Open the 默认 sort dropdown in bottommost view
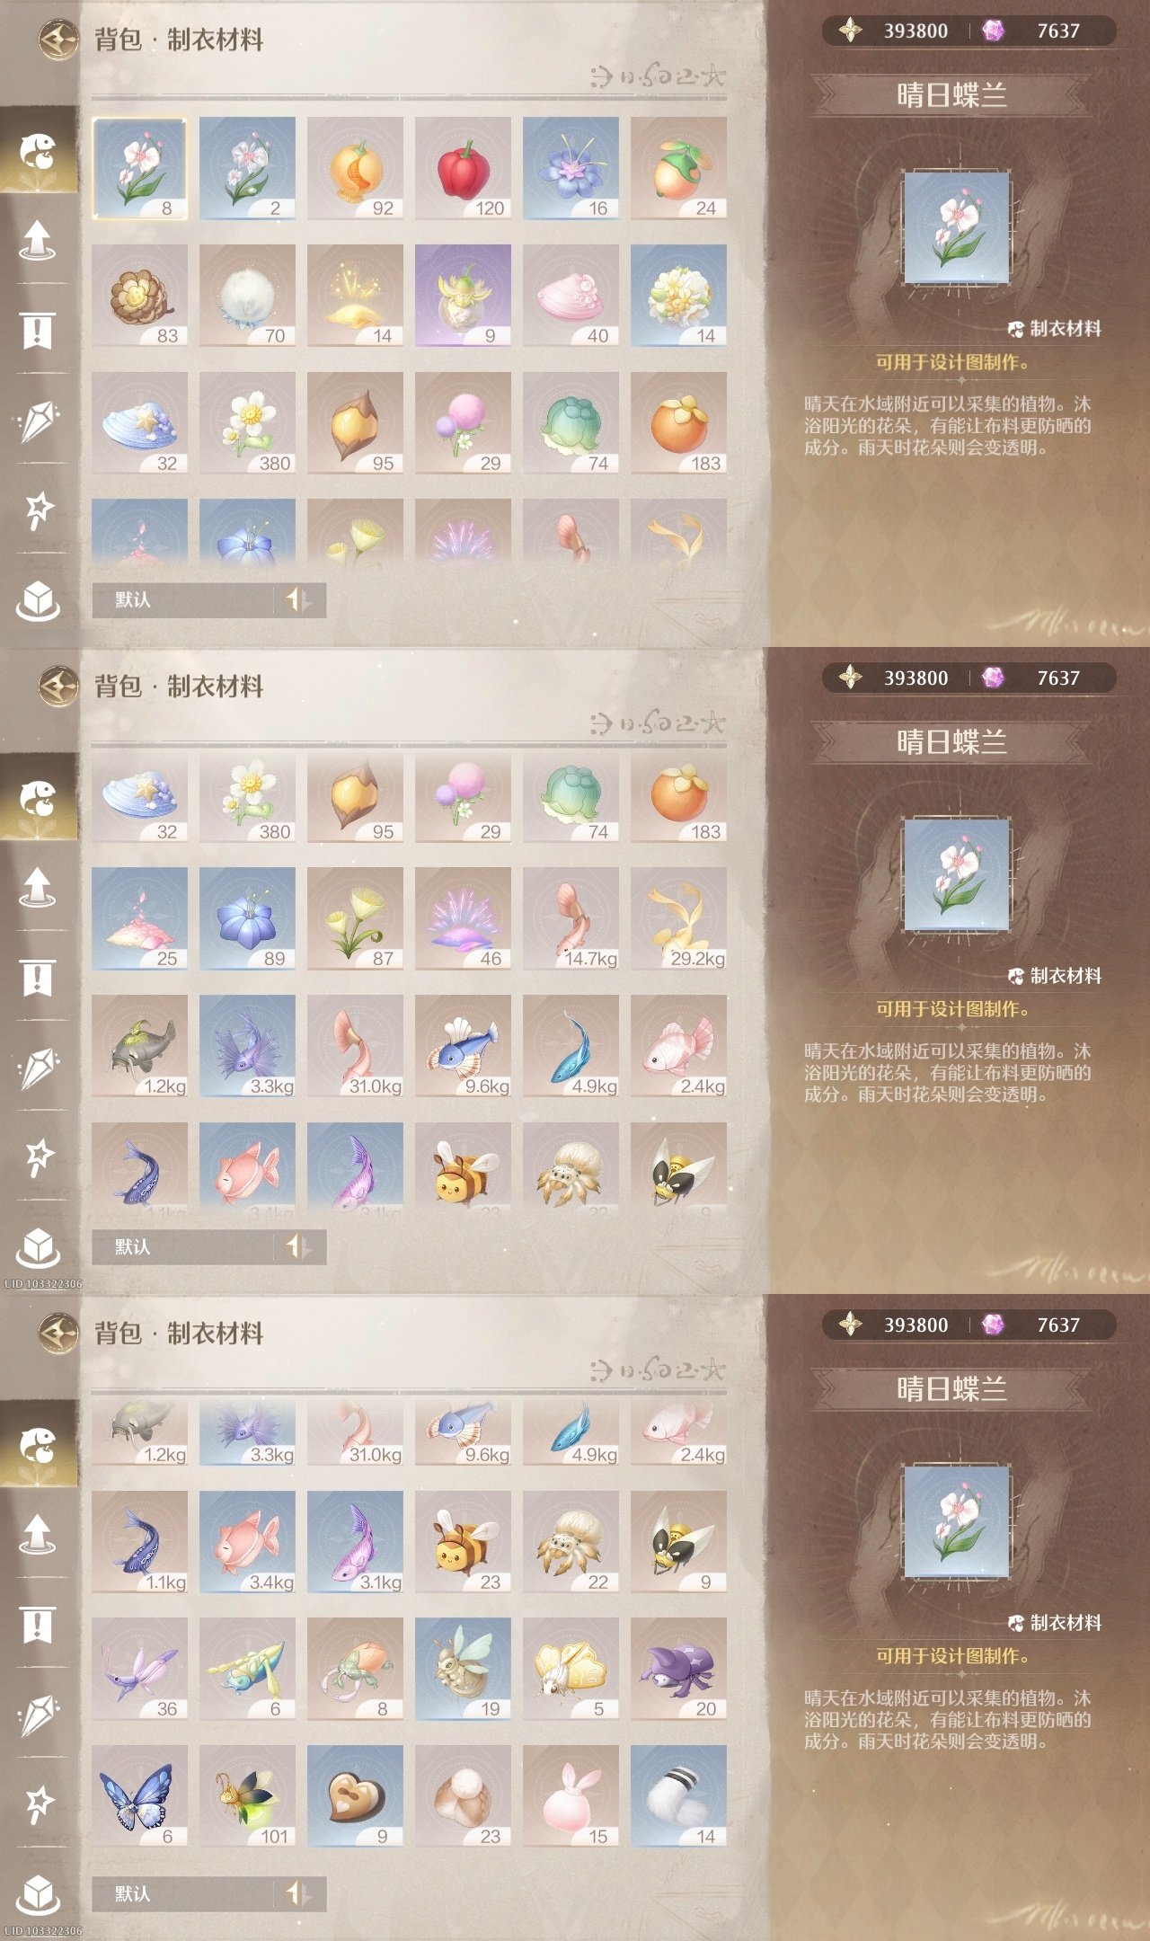Screen dimensions: 1150x1941 (183, 1893)
